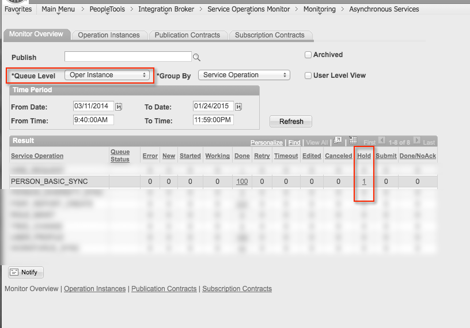Click the Personalize link

click(267, 142)
